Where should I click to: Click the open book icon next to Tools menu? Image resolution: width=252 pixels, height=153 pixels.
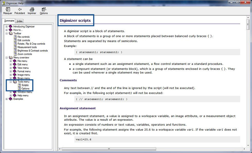[x=15, y=82]
